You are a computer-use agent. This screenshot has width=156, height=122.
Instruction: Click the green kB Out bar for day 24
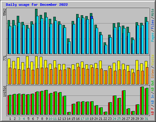coord(115,105)
